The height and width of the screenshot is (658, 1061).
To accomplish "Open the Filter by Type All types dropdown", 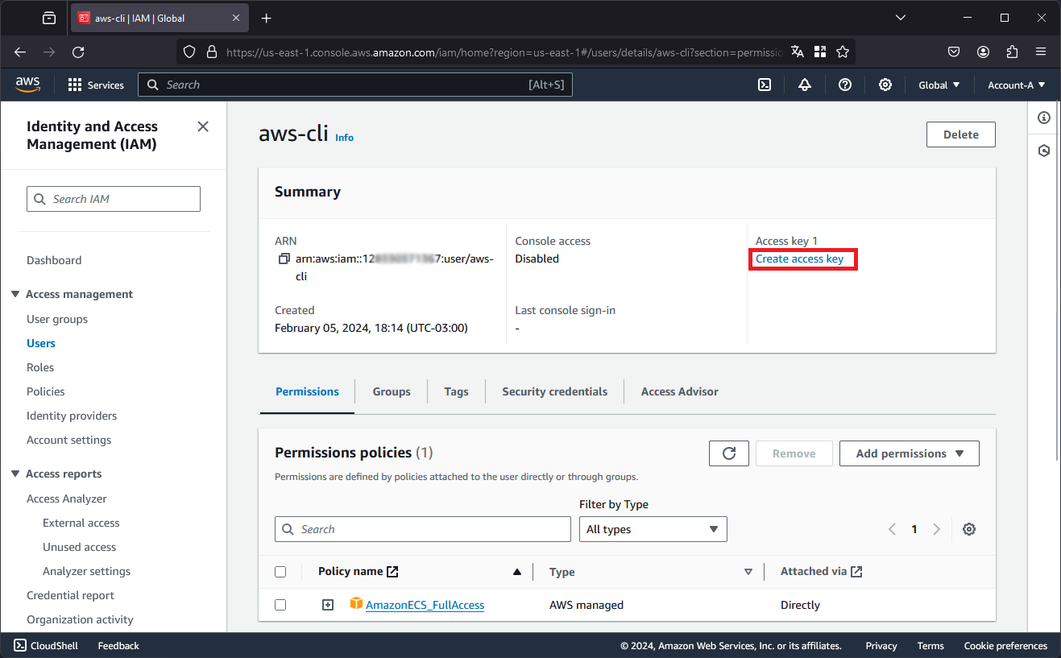I will click(653, 529).
